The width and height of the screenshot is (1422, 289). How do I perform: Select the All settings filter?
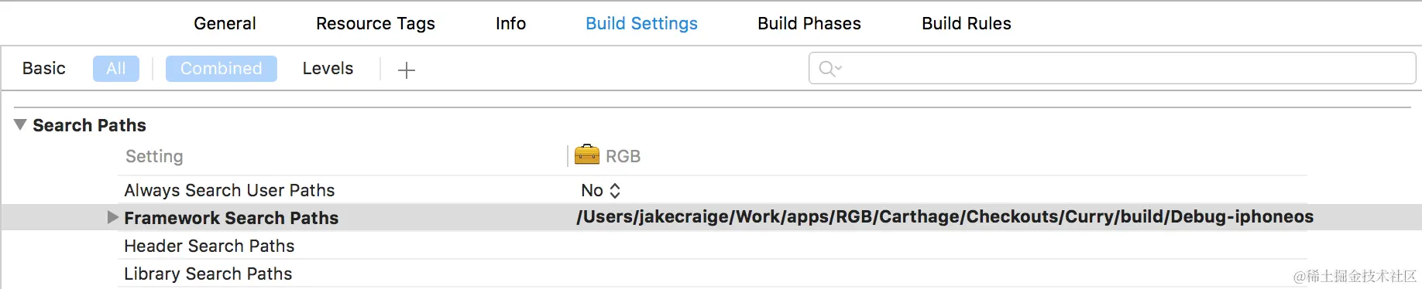point(116,69)
